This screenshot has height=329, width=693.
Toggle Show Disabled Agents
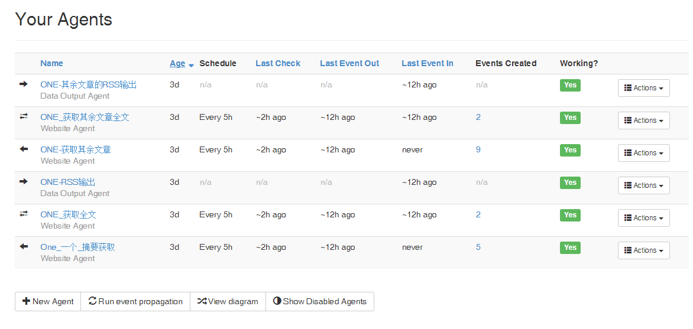pos(319,301)
